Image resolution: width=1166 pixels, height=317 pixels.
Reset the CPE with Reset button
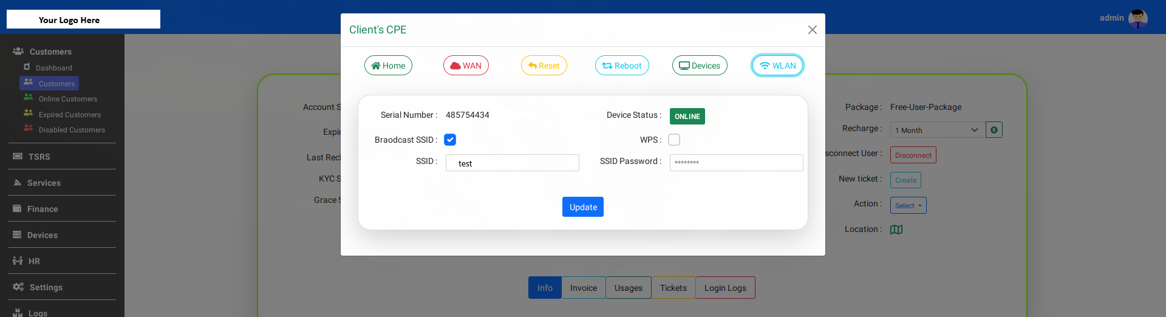(544, 66)
